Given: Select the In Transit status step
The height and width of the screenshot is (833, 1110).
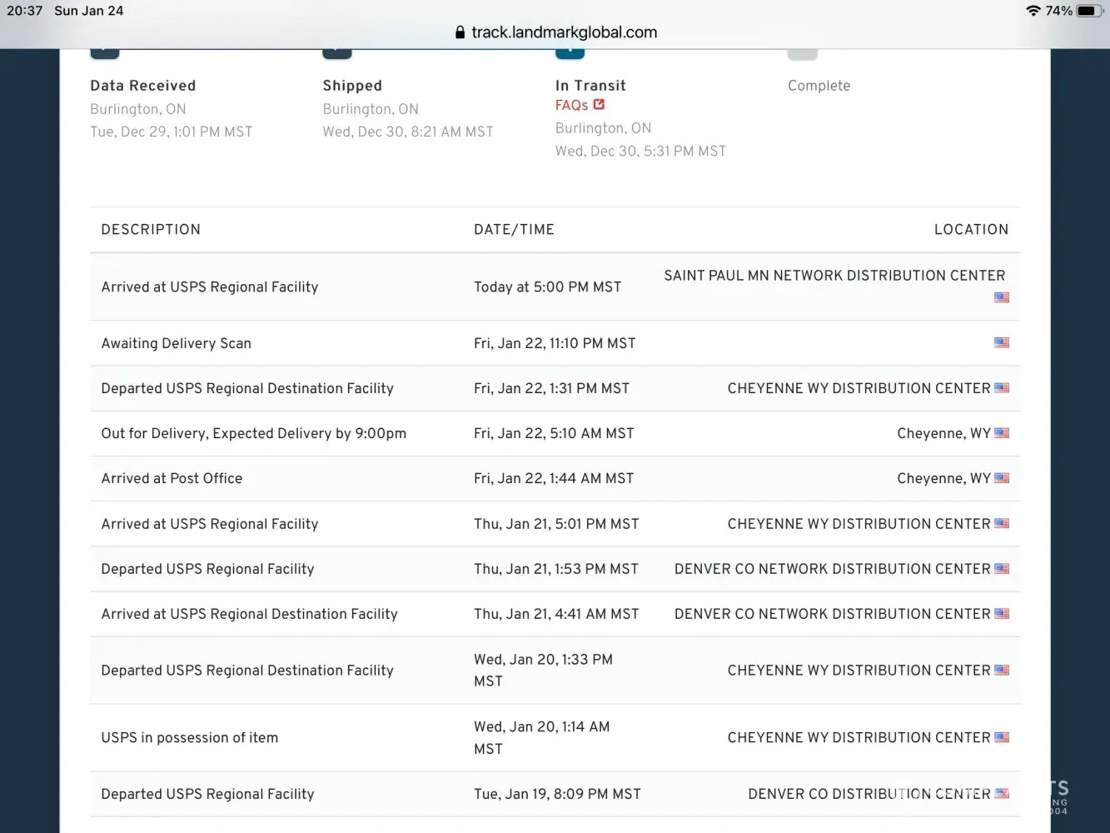Looking at the screenshot, I should 590,86.
